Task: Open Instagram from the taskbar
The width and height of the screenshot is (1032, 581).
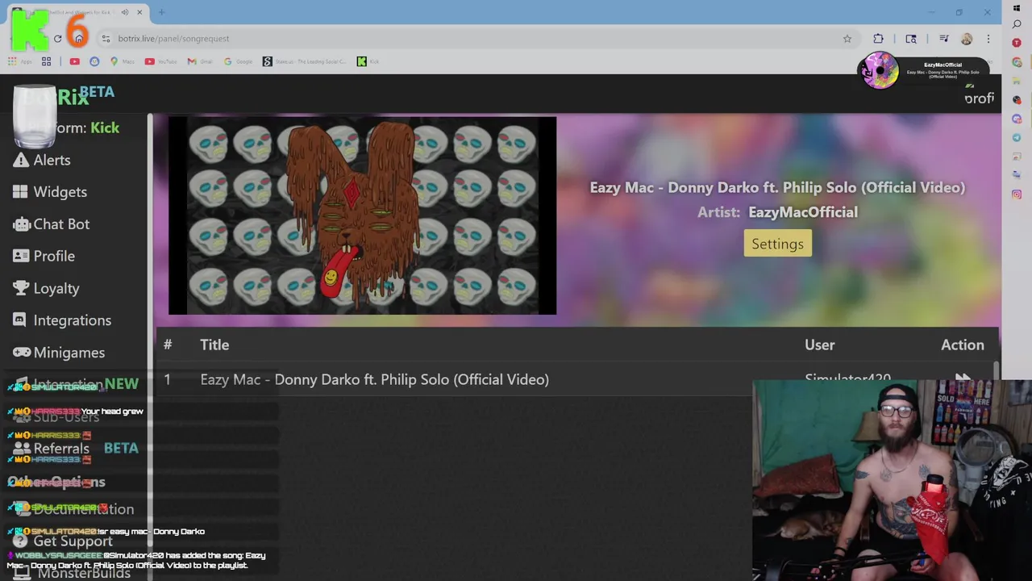Action: pyautogui.click(x=1017, y=194)
